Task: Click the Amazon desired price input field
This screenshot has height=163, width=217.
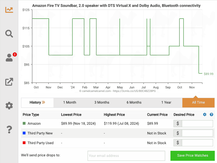Action: [197, 124]
